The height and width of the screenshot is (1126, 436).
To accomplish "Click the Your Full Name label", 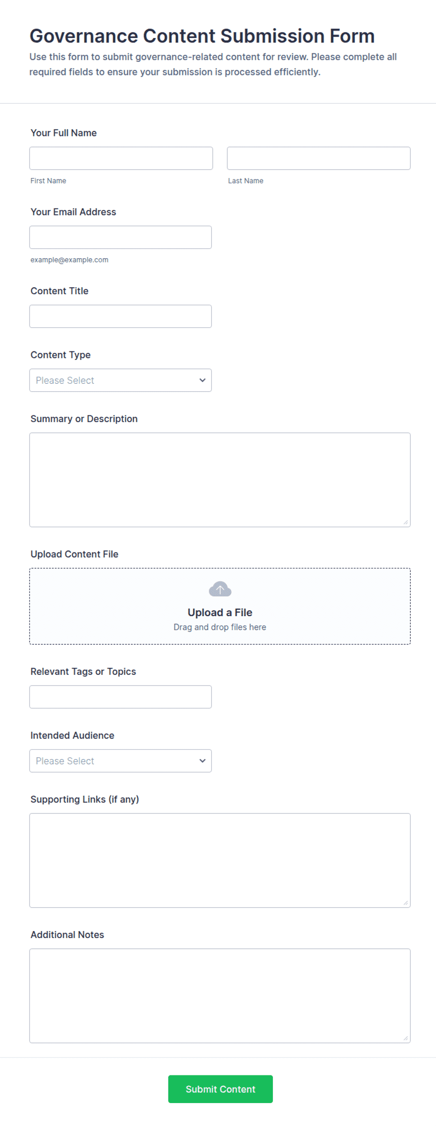I will click(64, 133).
